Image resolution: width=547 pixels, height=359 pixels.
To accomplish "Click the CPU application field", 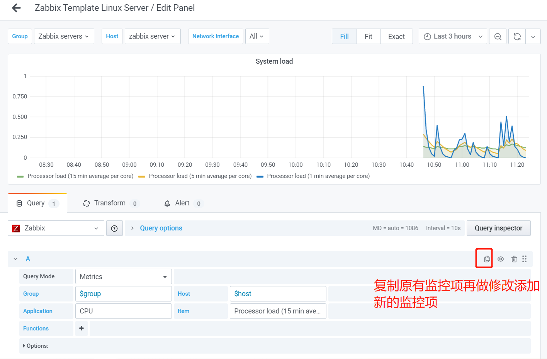I will [124, 311].
